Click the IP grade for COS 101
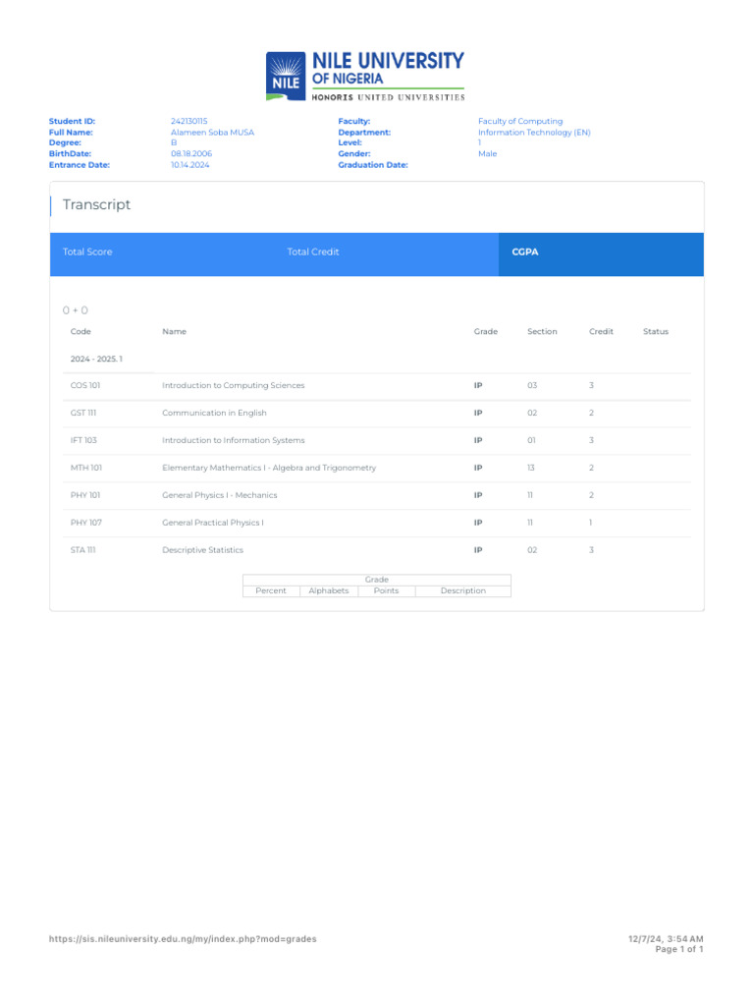Screen dimensions: 754x1006 click(478, 385)
